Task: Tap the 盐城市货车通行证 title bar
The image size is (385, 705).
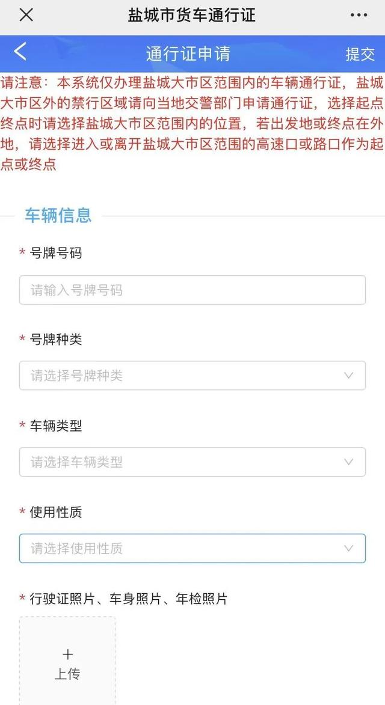Action: coord(192,16)
